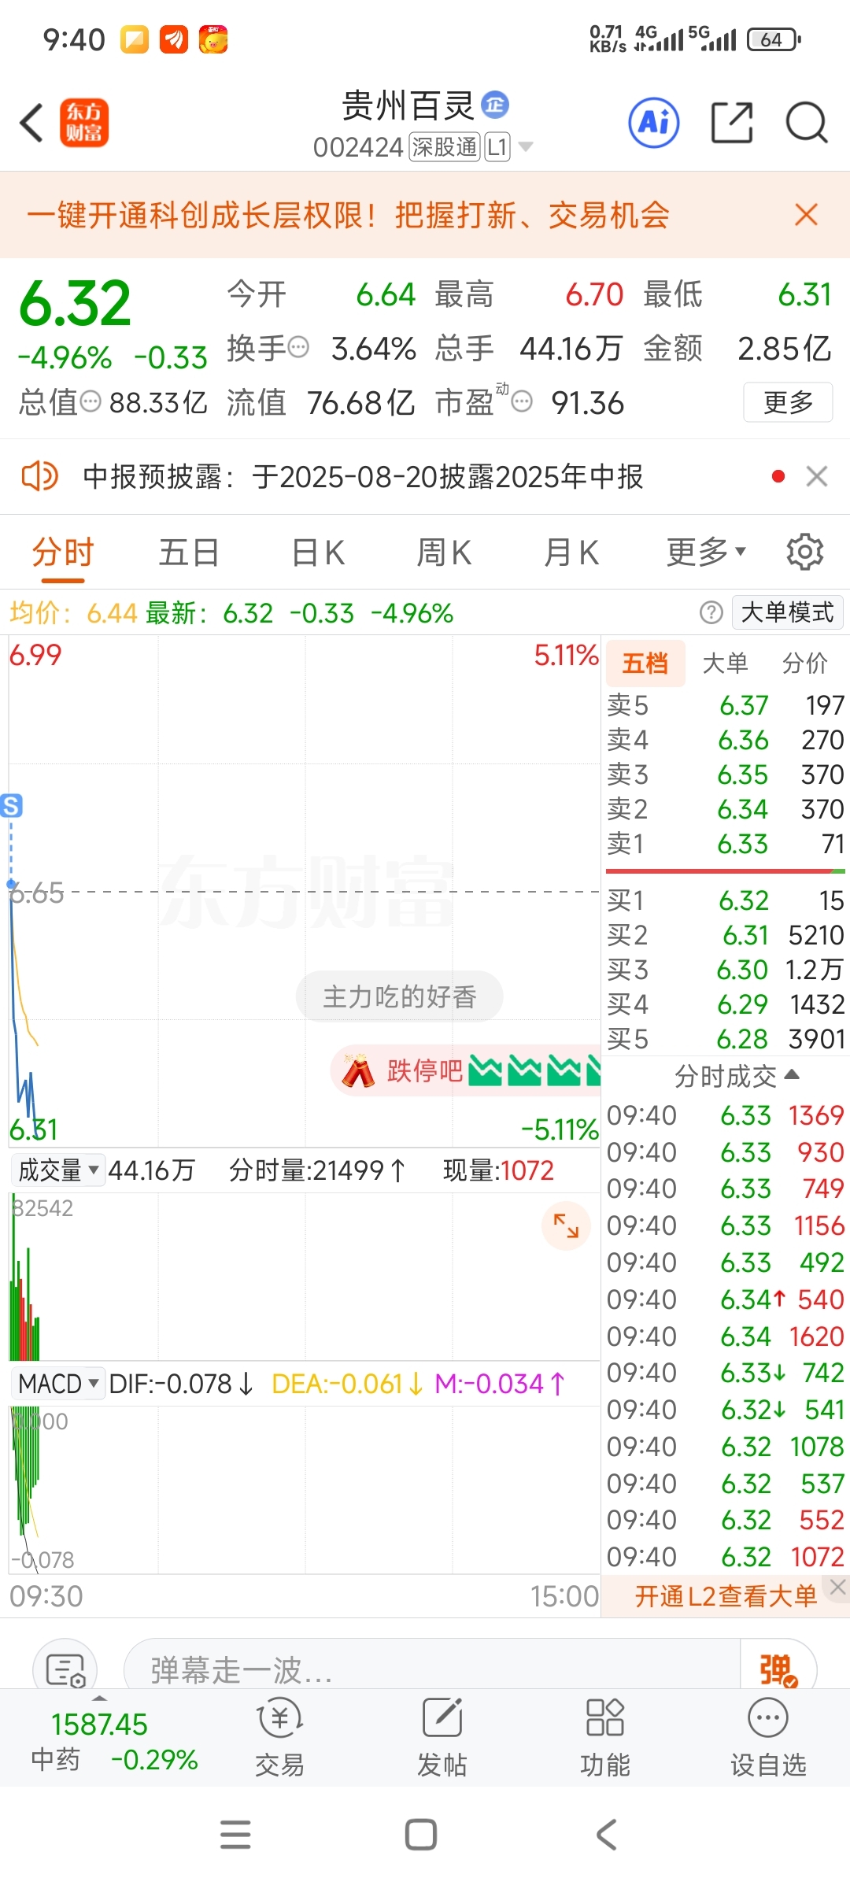The height and width of the screenshot is (1889, 850).
Task: Open chart settings gear icon
Action: tap(804, 552)
